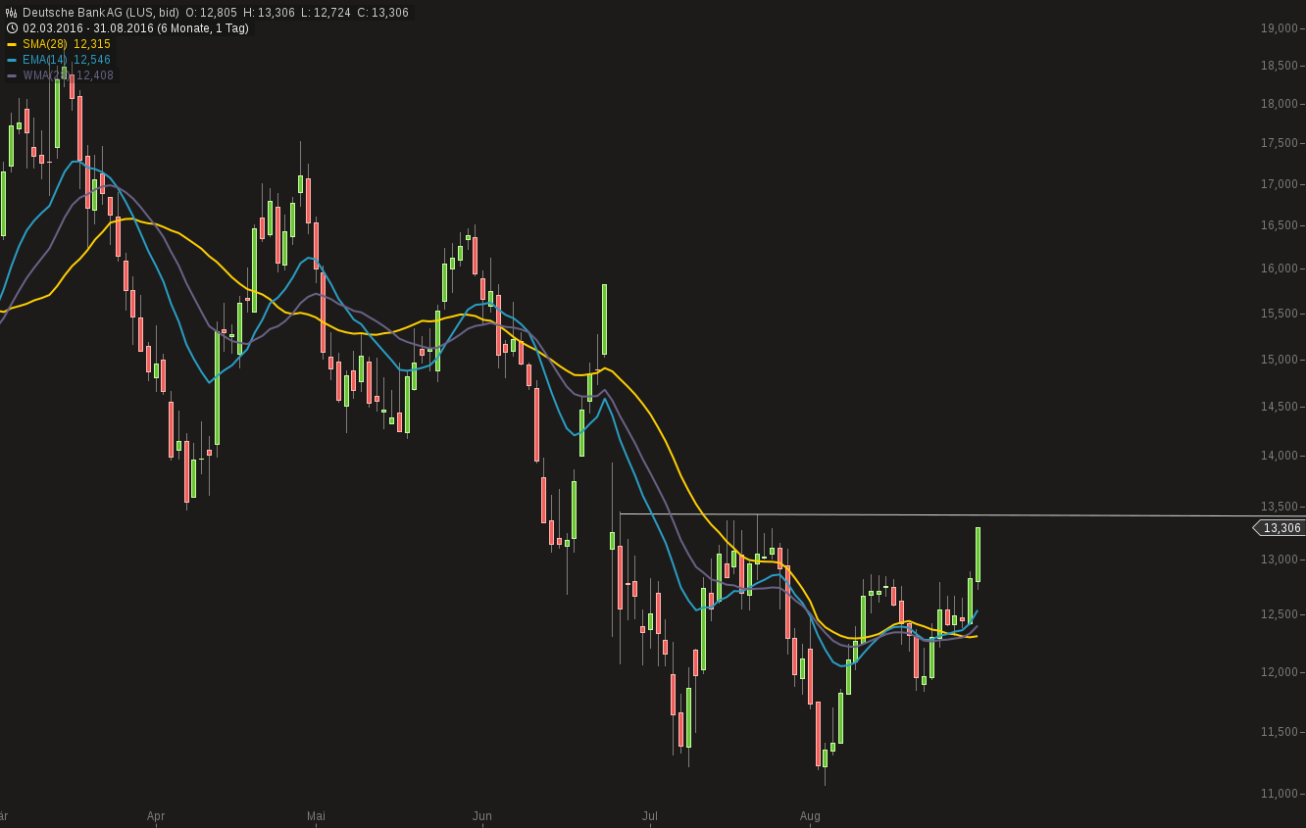Click the close price 'C: 13,306'
Screen dimensions: 1306x828
coord(382,13)
